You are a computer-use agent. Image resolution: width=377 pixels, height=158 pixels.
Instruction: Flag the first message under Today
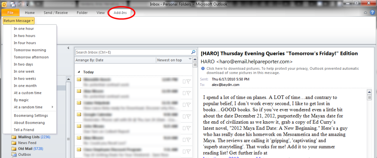tap(189, 81)
